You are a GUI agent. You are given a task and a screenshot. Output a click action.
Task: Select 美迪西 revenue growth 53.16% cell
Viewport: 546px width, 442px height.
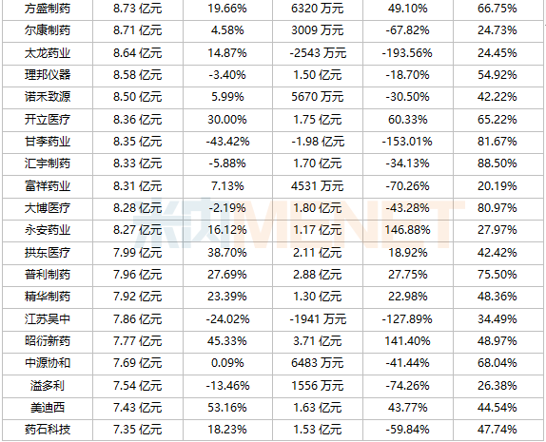(x=227, y=408)
